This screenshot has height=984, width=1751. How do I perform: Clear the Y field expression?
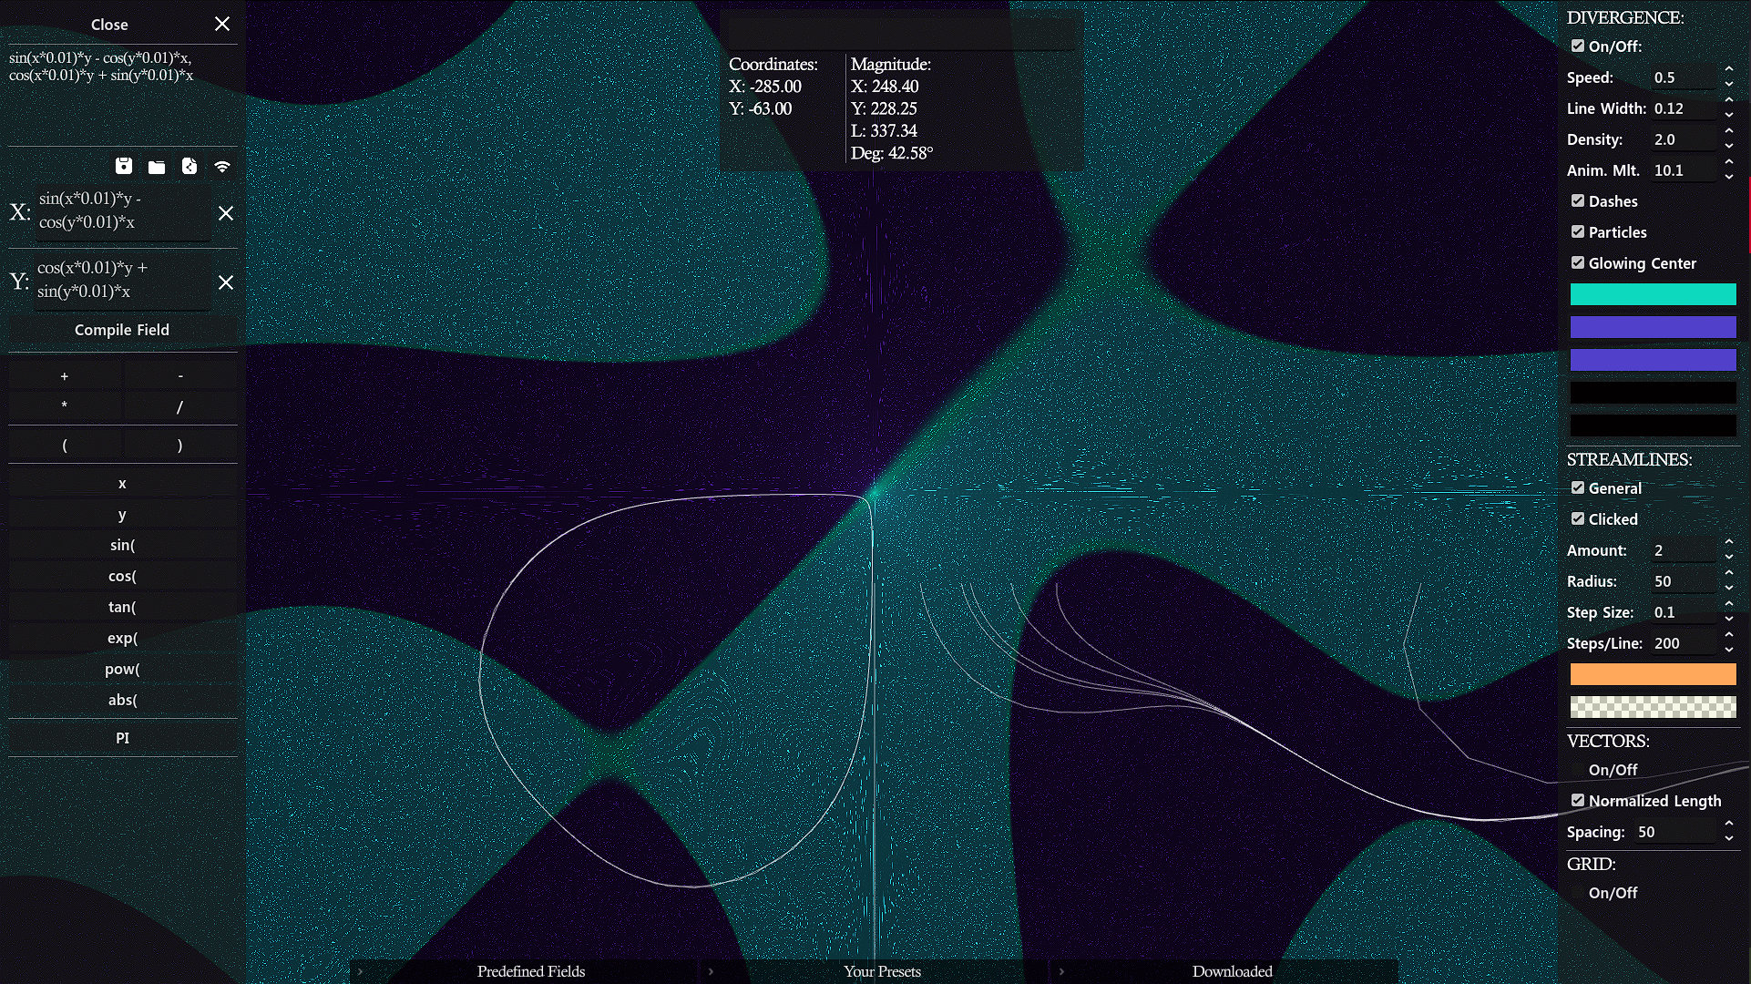[x=226, y=282]
